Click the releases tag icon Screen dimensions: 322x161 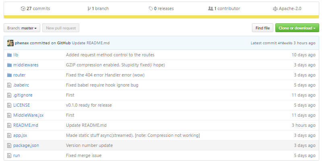pos(151,8)
